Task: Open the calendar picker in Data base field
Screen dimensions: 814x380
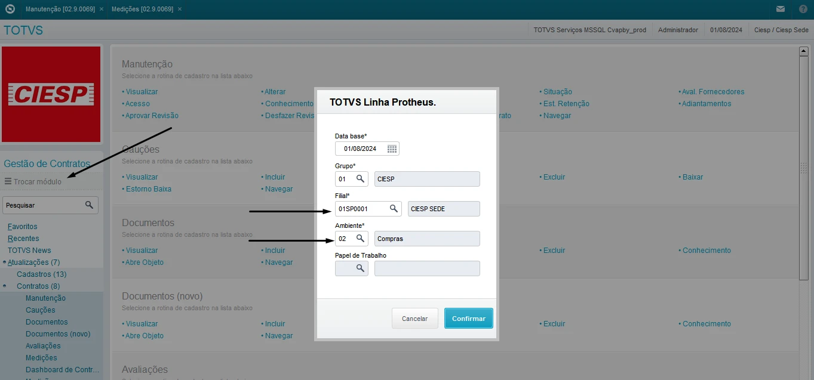Action: [x=392, y=149]
